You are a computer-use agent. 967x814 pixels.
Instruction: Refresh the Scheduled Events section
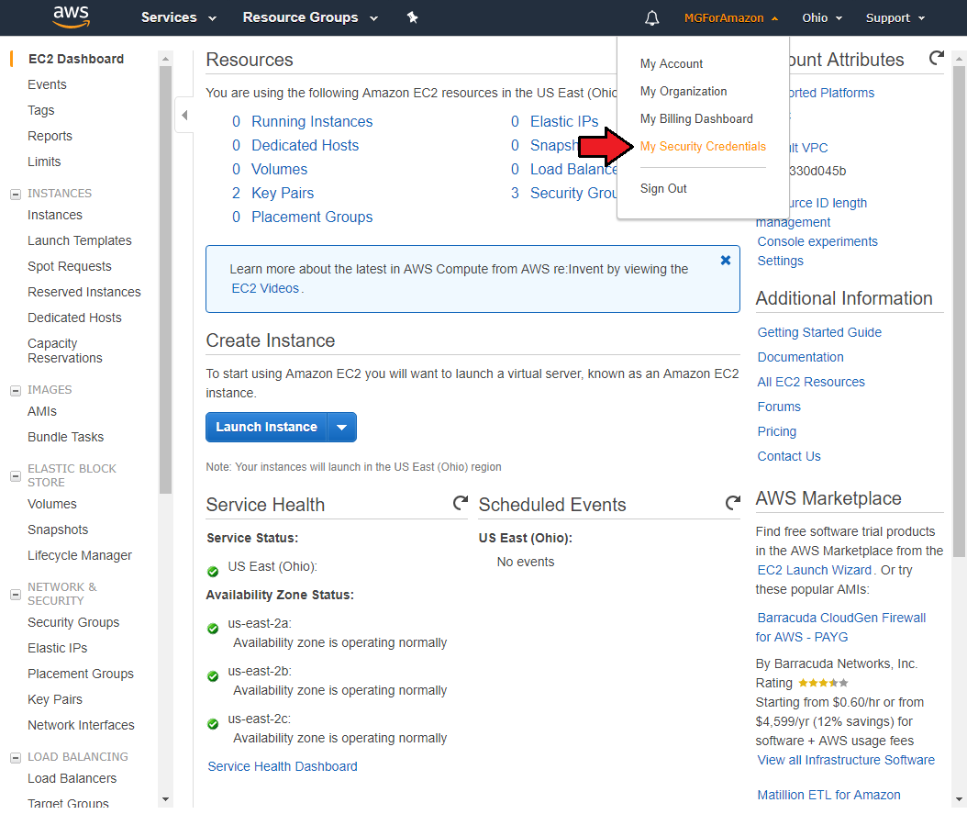tap(733, 503)
